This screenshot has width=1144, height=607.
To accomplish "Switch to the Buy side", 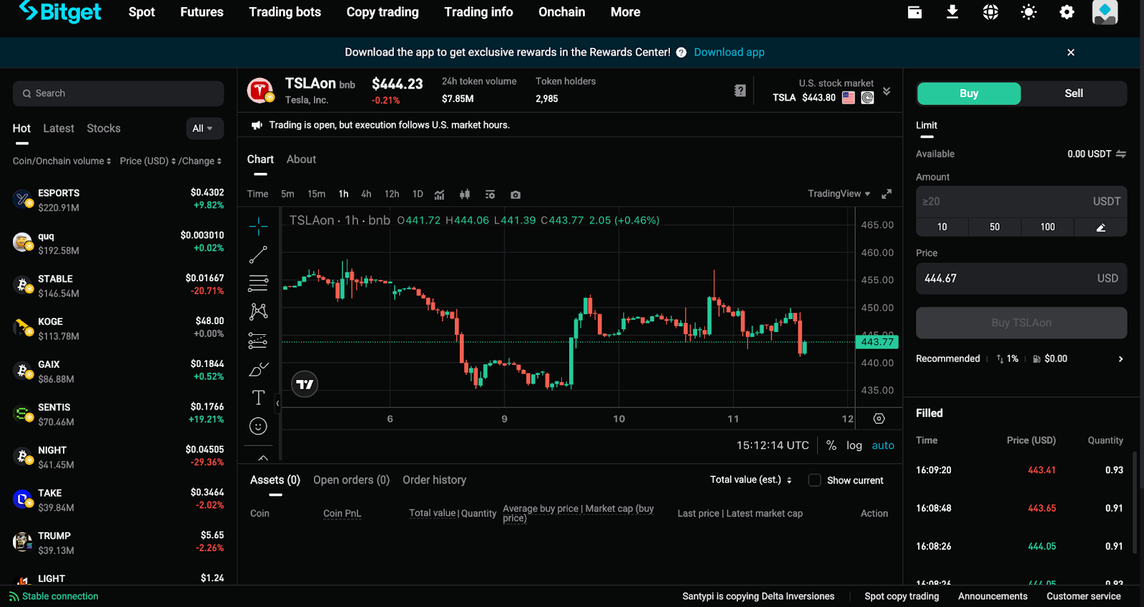I will [969, 94].
